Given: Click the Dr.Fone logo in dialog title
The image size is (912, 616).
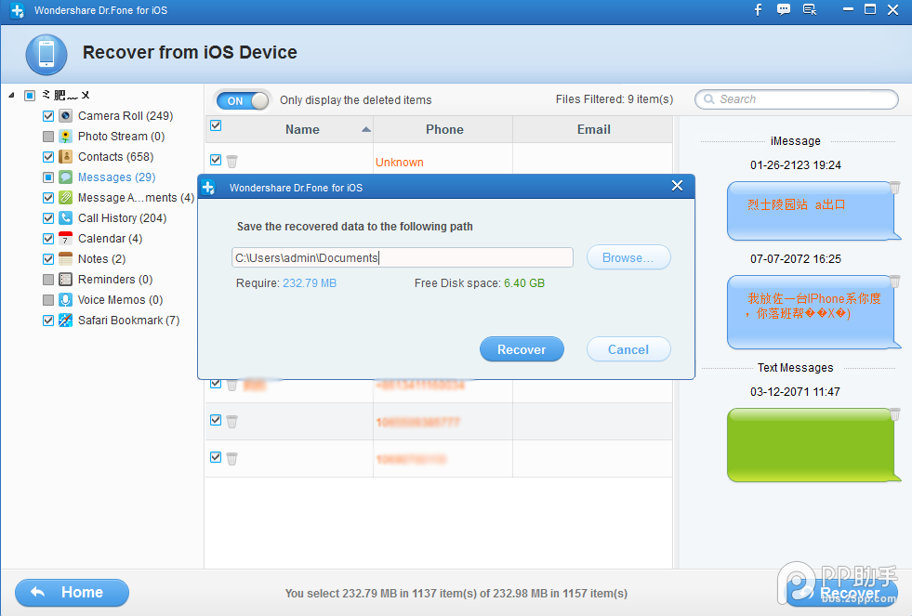Looking at the screenshot, I should click(208, 187).
